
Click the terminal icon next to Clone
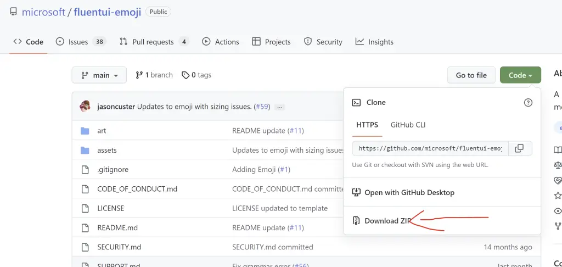tap(356, 103)
